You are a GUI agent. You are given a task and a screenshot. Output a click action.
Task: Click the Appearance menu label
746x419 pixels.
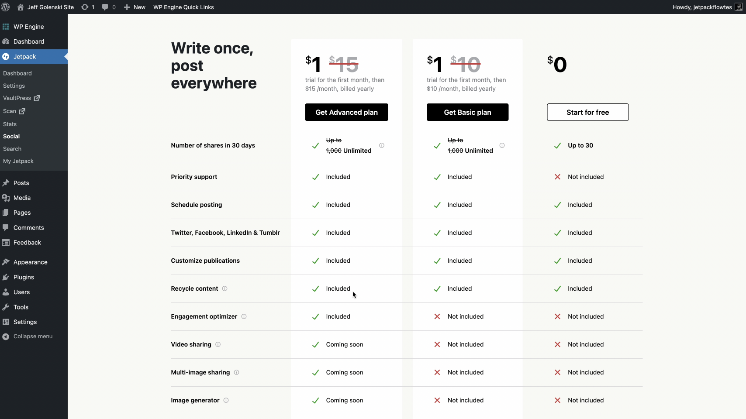pyautogui.click(x=31, y=262)
